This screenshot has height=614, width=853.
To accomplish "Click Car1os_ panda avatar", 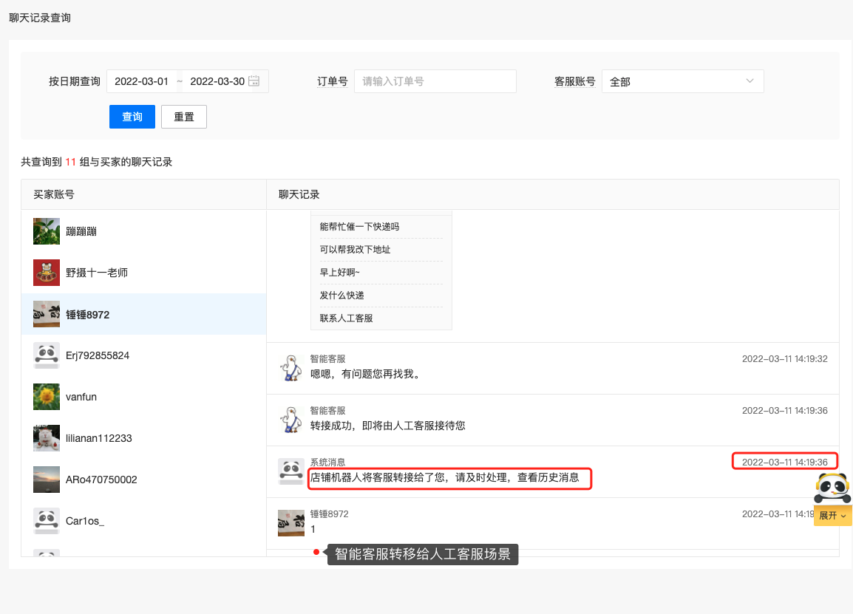I will click(x=47, y=521).
